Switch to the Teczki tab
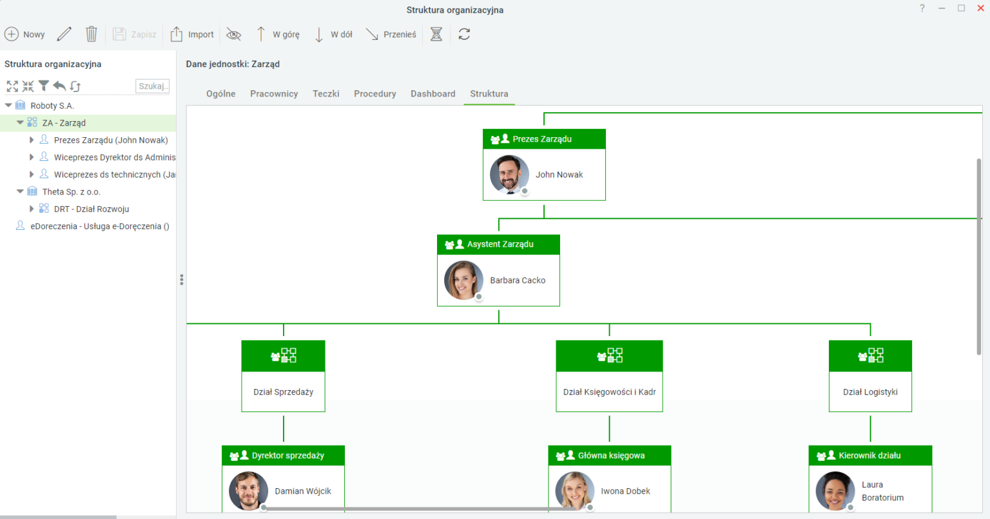 (x=326, y=93)
